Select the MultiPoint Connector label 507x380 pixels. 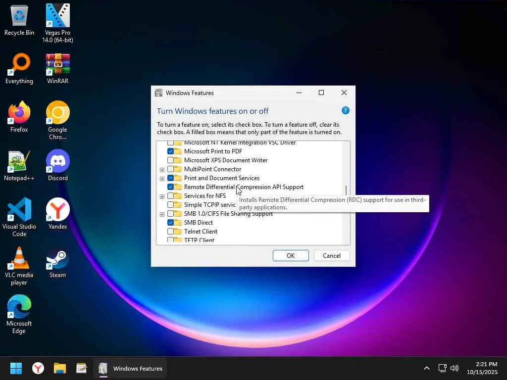(x=212, y=169)
